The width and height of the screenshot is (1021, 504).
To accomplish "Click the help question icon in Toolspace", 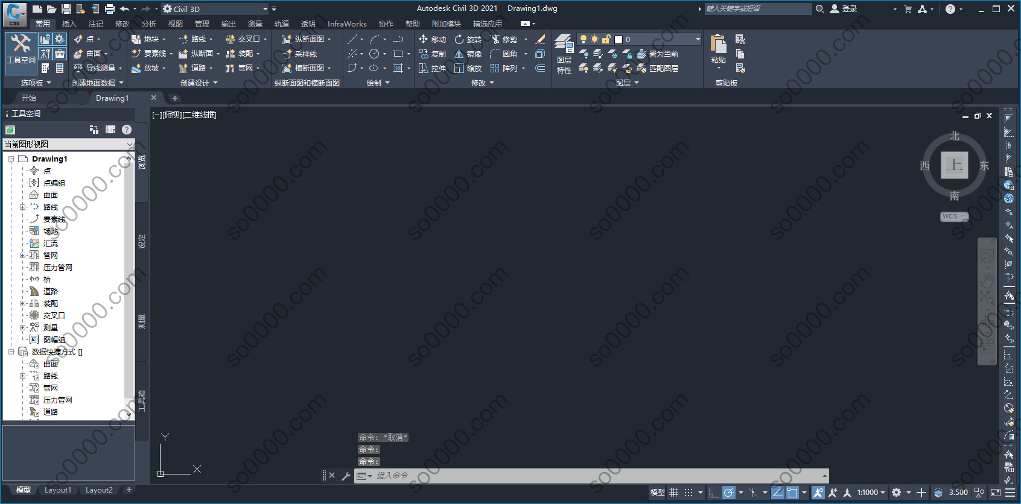I will 127,130.
